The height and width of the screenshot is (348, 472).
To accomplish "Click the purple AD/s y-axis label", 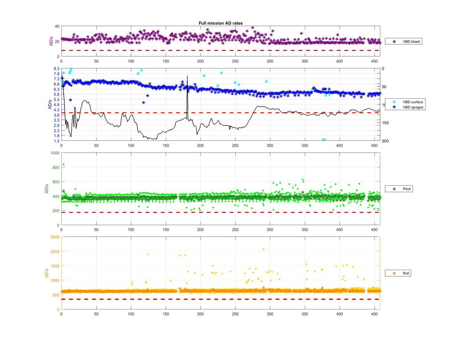I will click(52, 41).
